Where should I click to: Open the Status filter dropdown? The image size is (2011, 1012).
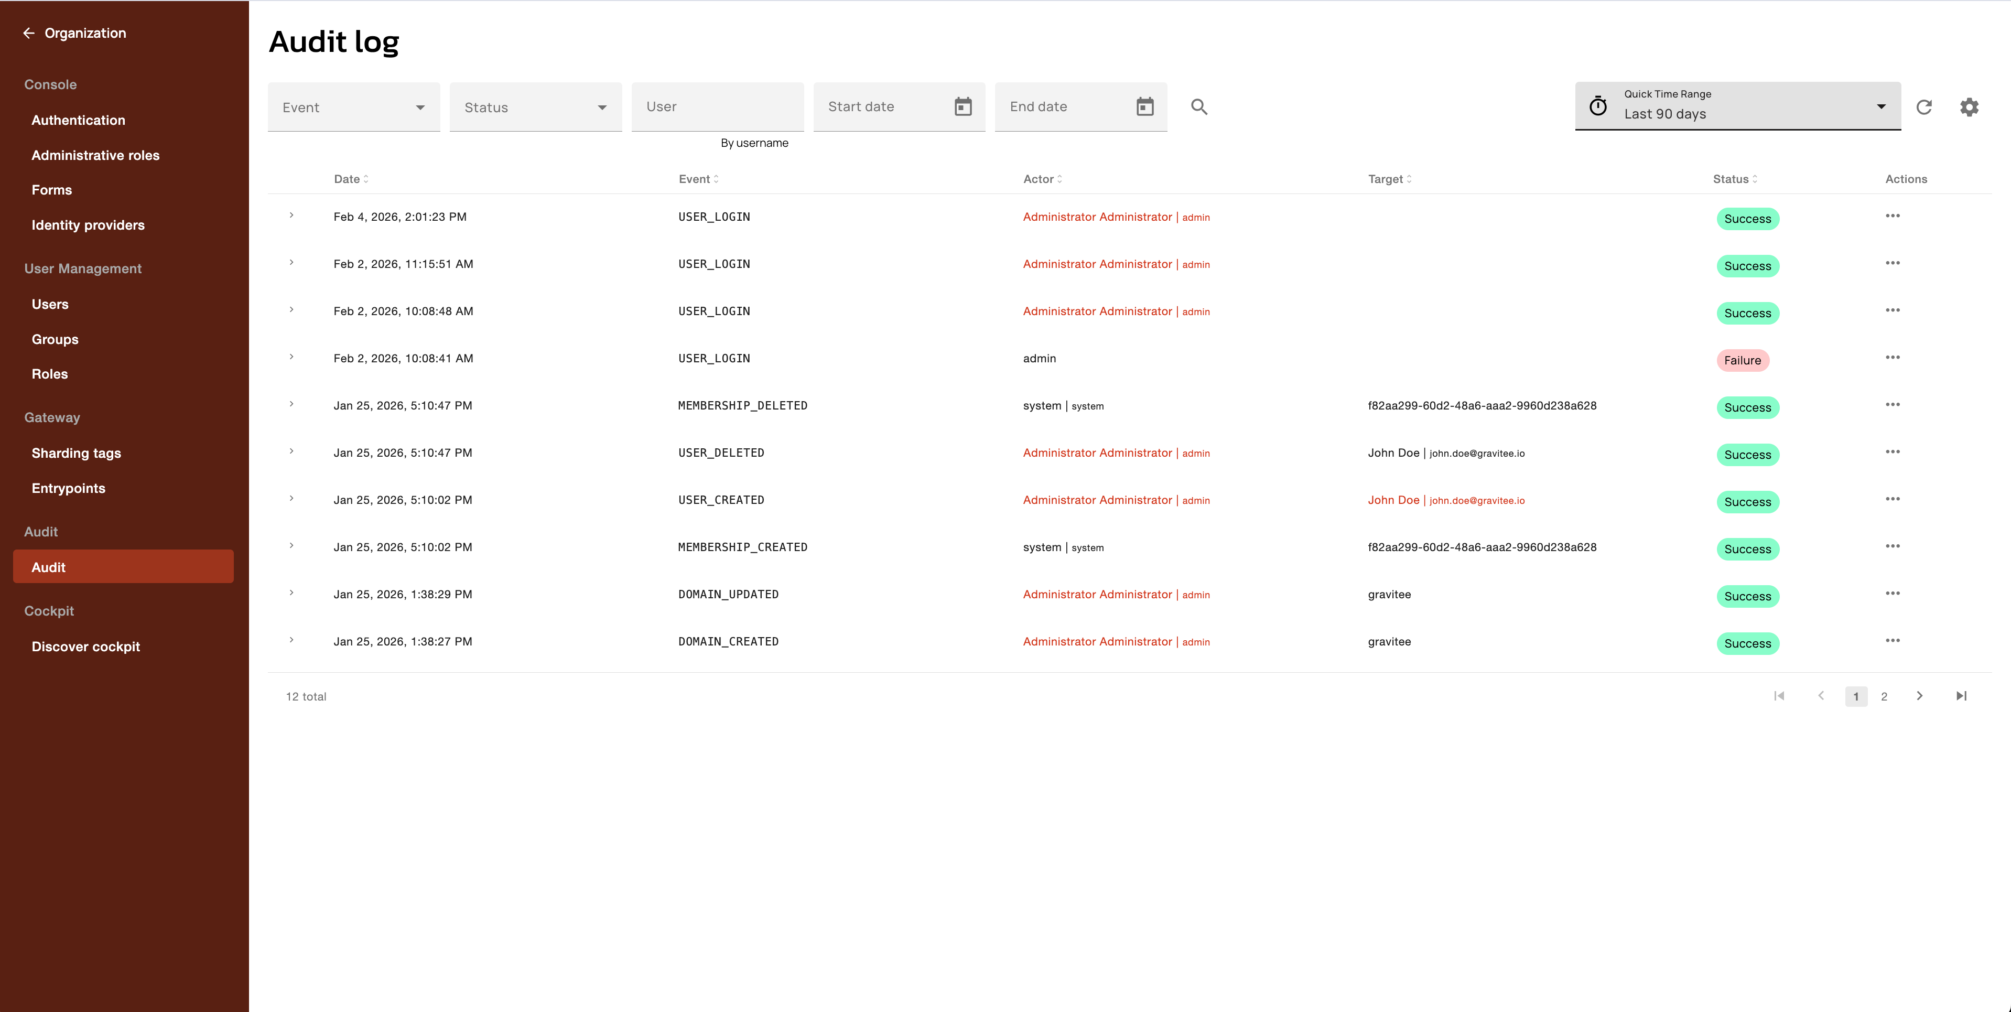(536, 107)
